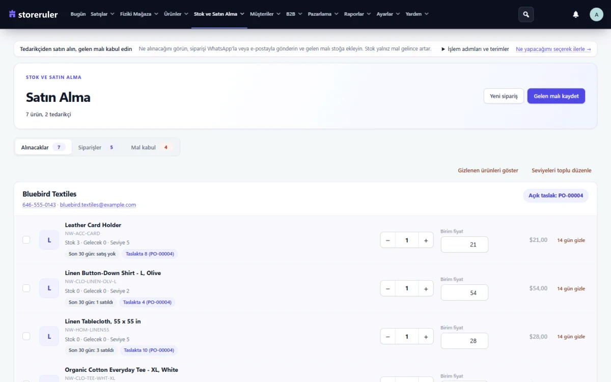Increase quantity for Leather Card Holder
Image resolution: width=611 pixels, height=382 pixels.
(426, 240)
